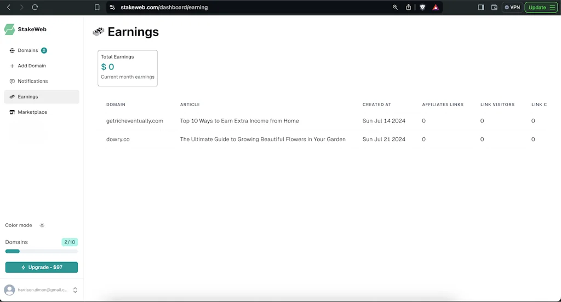Click the dowry.co domain cell

point(118,140)
